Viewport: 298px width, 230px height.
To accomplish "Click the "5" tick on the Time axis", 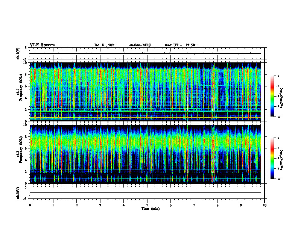I will click(147, 205).
